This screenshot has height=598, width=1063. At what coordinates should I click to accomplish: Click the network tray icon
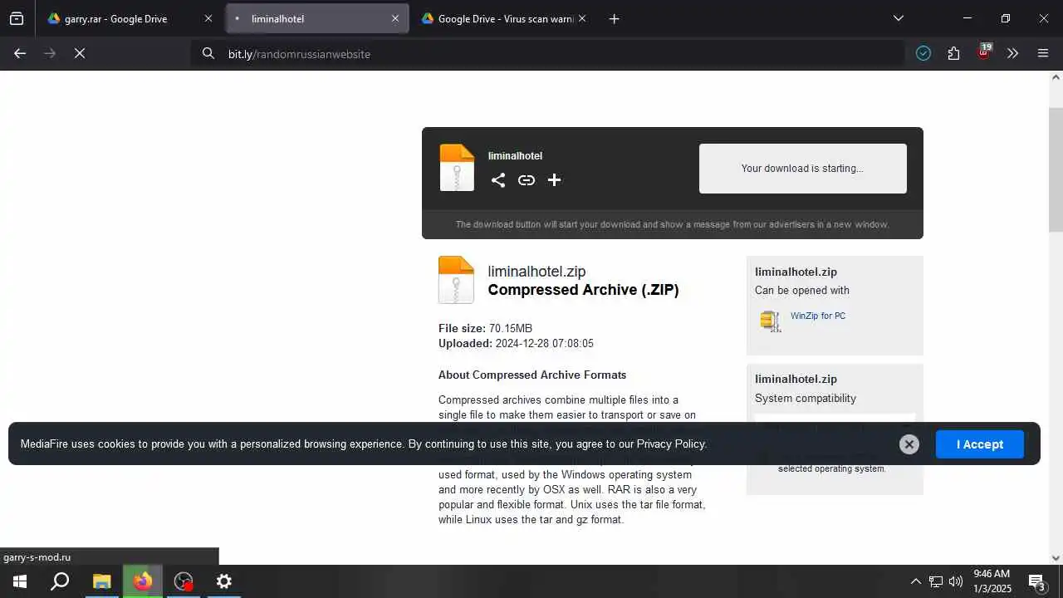click(936, 581)
